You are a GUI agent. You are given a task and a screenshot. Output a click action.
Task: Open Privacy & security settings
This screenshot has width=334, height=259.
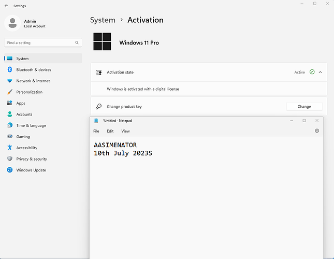[43, 159]
